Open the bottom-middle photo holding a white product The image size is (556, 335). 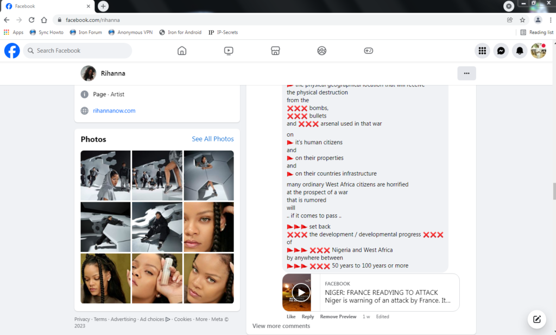tap(157, 278)
